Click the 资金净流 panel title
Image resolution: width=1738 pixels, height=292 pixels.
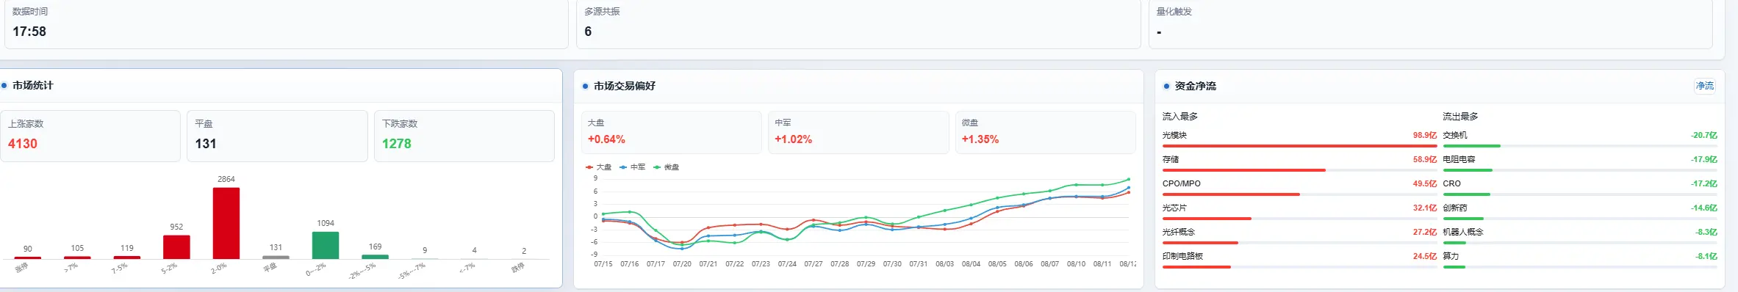[1195, 86]
